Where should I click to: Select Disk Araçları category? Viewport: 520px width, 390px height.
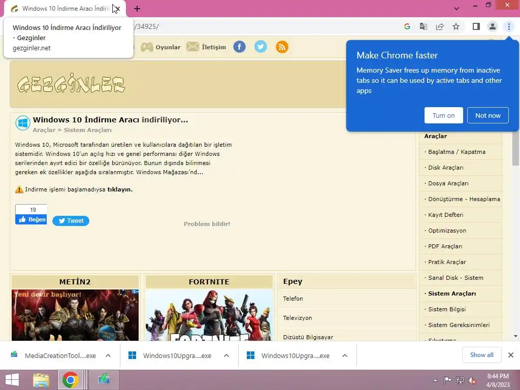[x=460, y=168]
